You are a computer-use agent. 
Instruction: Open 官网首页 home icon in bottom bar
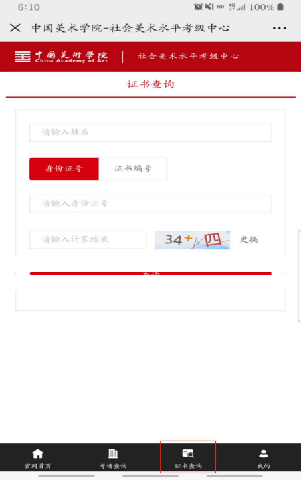coord(37,458)
